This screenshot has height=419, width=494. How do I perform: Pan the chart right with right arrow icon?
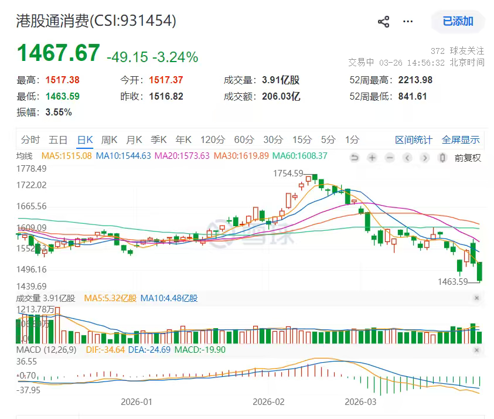coord(424,158)
